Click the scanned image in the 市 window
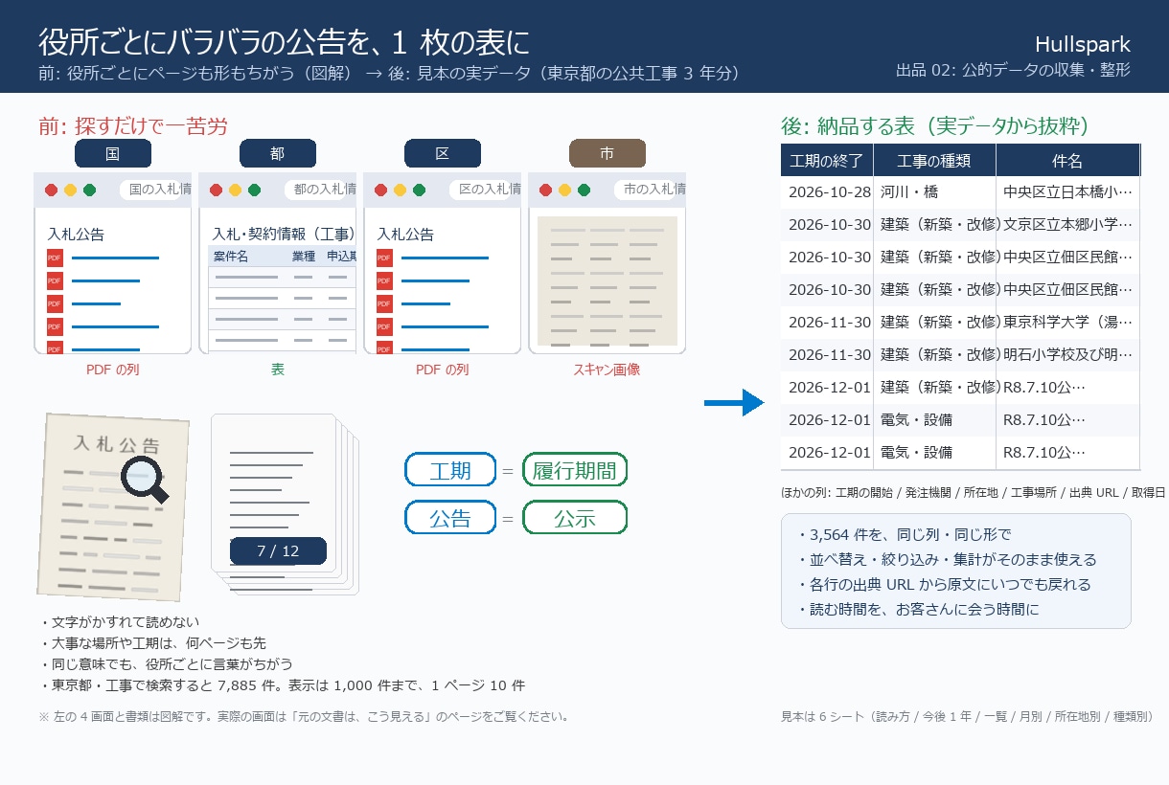The width and height of the screenshot is (1169, 785). (x=607, y=280)
